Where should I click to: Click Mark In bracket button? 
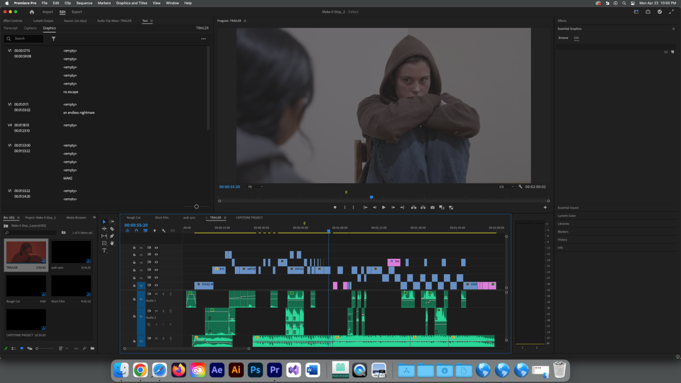pos(345,208)
